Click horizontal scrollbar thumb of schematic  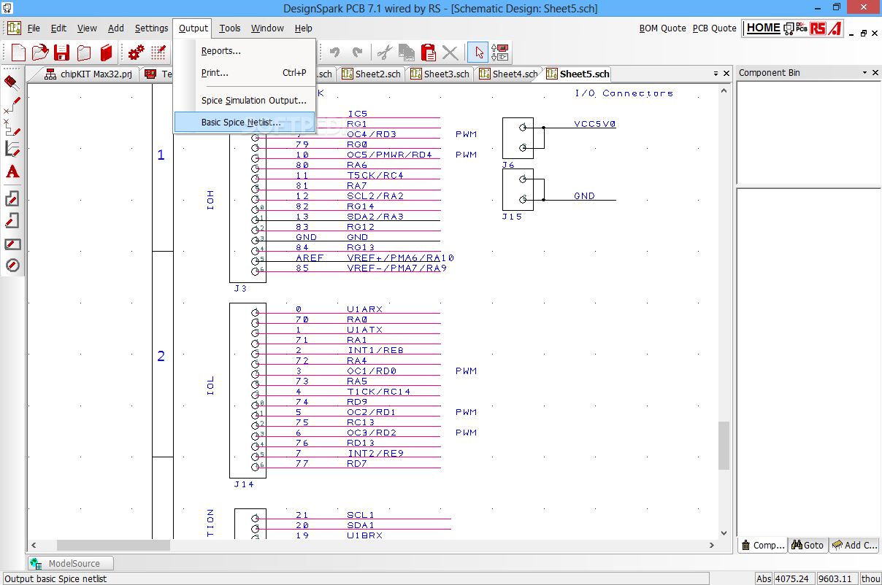pos(113,546)
